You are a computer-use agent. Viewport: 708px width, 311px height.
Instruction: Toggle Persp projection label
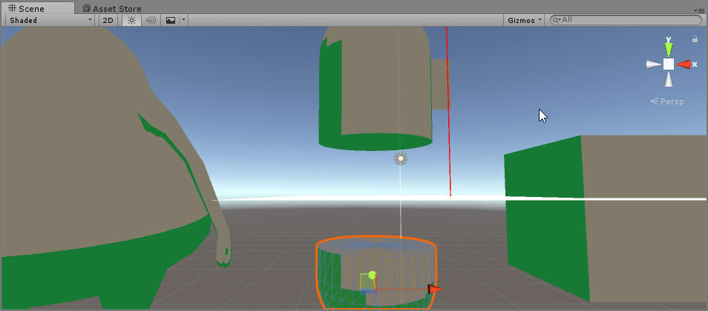coord(667,101)
